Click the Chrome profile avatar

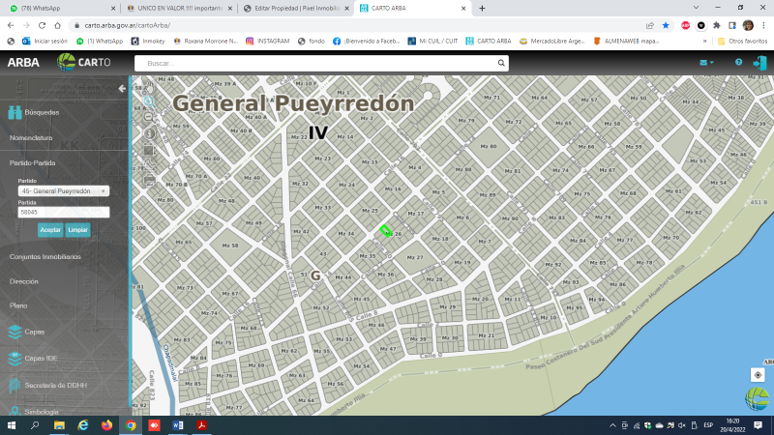point(748,25)
